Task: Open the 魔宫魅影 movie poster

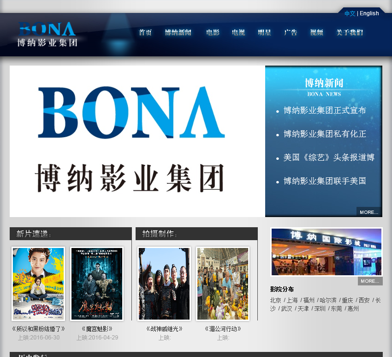Action: click(97, 284)
